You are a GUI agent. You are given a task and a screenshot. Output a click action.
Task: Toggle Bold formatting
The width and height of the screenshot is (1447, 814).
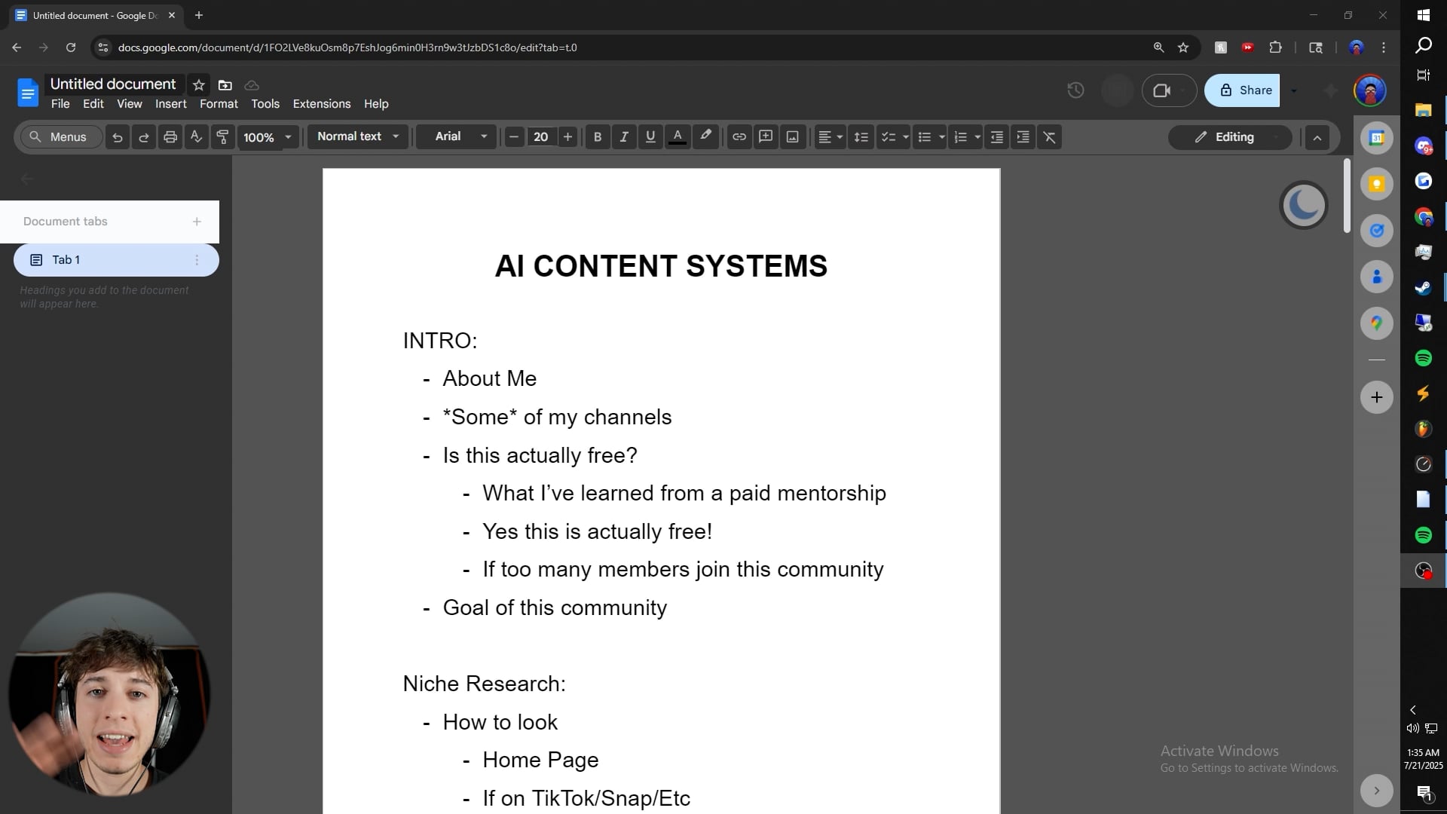pyautogui.click(x=597, y=137)
